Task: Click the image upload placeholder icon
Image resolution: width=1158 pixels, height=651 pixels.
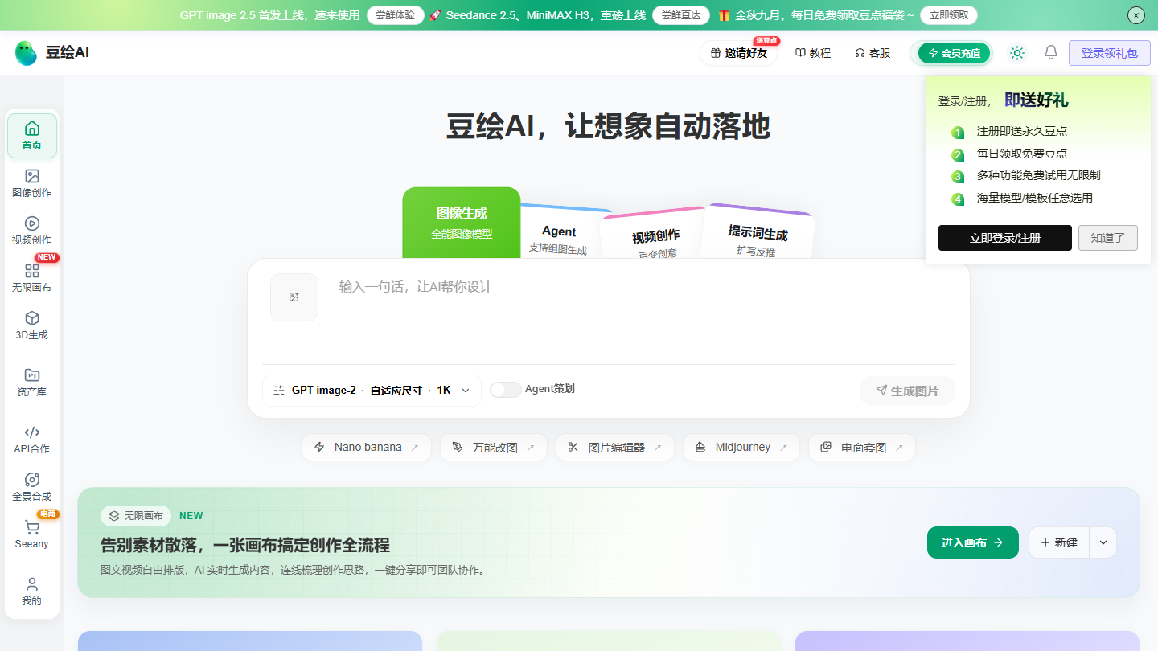Action: point(294,297)
